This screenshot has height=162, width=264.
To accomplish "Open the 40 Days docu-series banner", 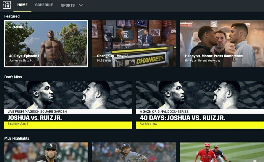I will [x=200, y=105].
